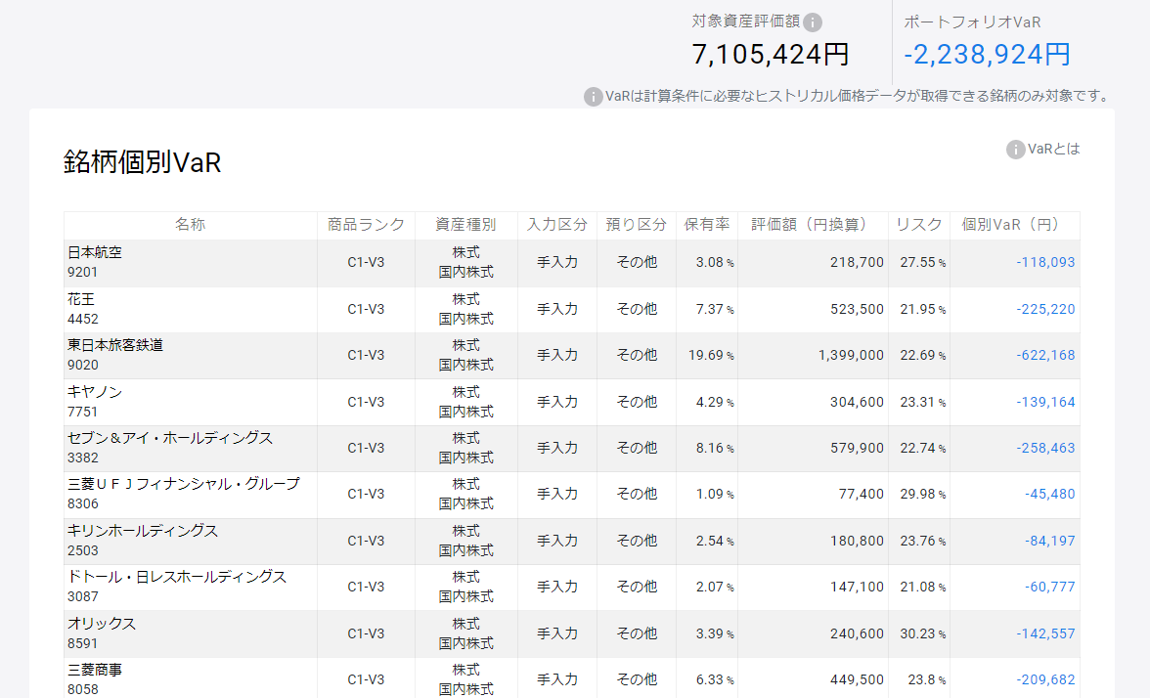Click the 評価額（円換算） column header

click(813, 225)
